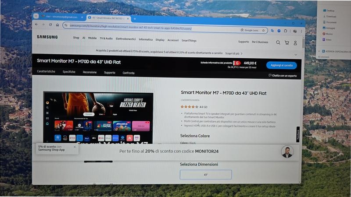Open the browser home page icon
The image size is (351, 197).
(57, 25)
